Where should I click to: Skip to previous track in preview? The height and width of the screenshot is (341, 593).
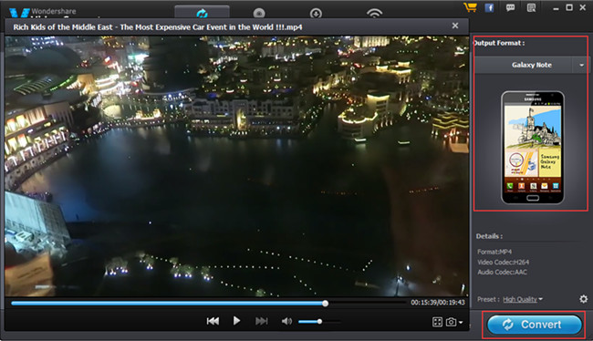213,321
